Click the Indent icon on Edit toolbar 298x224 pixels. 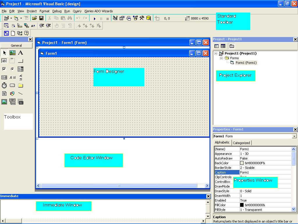pos(42,26)
